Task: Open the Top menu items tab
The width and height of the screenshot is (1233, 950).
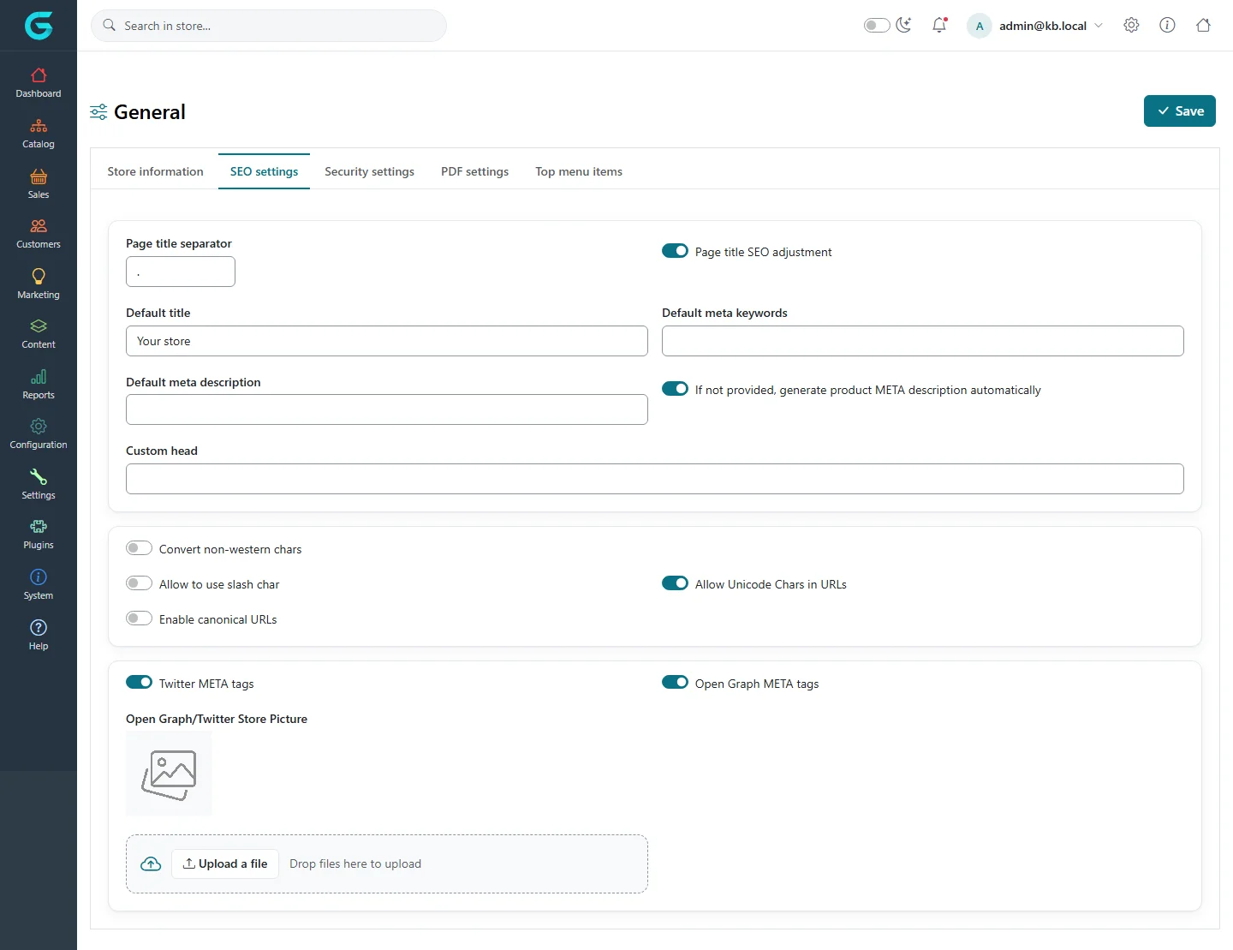Action: (579, 171)
